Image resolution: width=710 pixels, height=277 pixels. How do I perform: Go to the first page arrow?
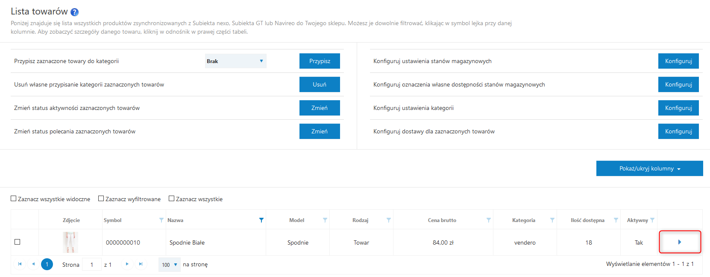[x=20, y=264]
